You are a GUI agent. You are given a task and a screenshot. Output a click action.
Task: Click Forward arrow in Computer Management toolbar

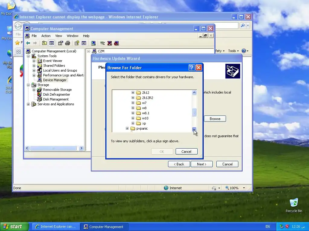click(35, 43)
